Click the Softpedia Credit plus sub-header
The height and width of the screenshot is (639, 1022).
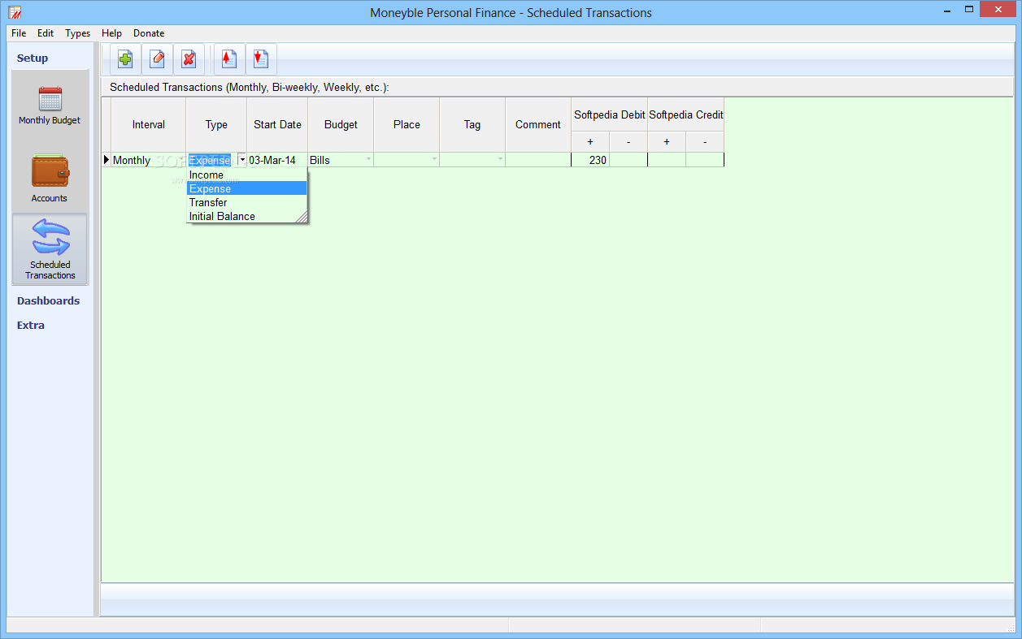coord(667,142)
